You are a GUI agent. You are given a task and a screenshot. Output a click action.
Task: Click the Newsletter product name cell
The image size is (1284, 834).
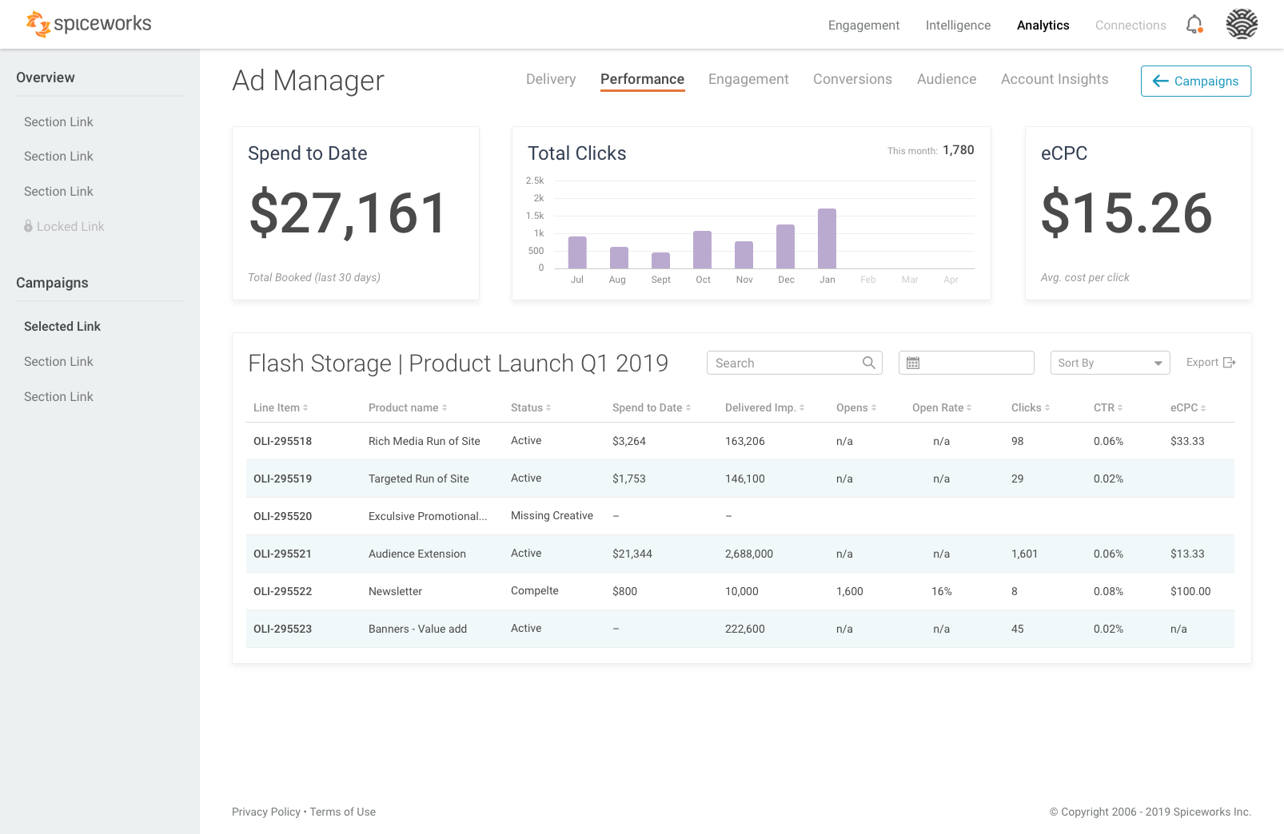[x=395, y=591]
